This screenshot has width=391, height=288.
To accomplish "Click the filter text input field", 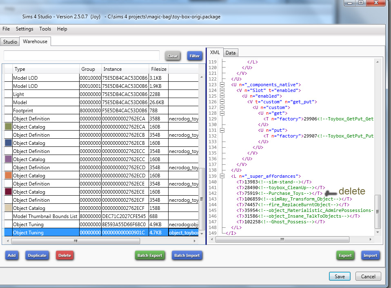I will [x=82, y=56].
